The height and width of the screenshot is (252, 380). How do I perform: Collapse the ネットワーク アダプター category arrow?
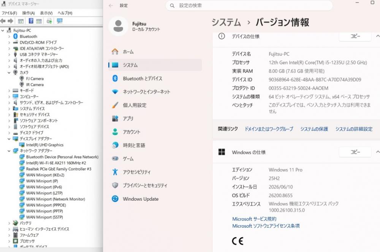[9, 151]
